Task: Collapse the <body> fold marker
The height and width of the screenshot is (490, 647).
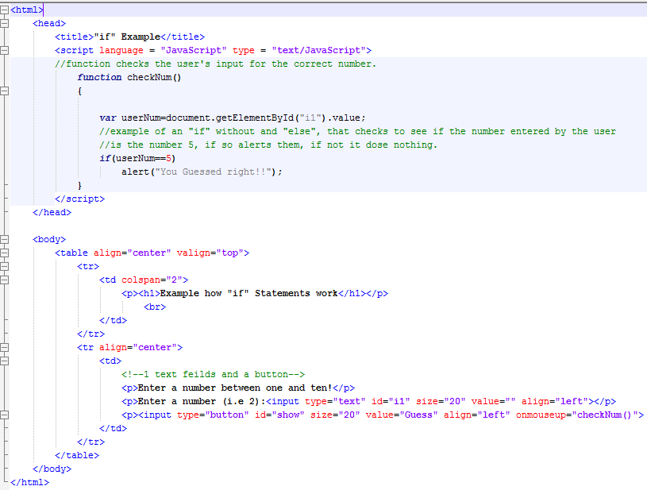Action: 4,239
